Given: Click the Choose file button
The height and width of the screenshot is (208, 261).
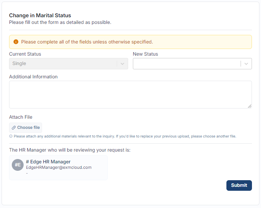Looking at the screenshot, I should point(26,128).
